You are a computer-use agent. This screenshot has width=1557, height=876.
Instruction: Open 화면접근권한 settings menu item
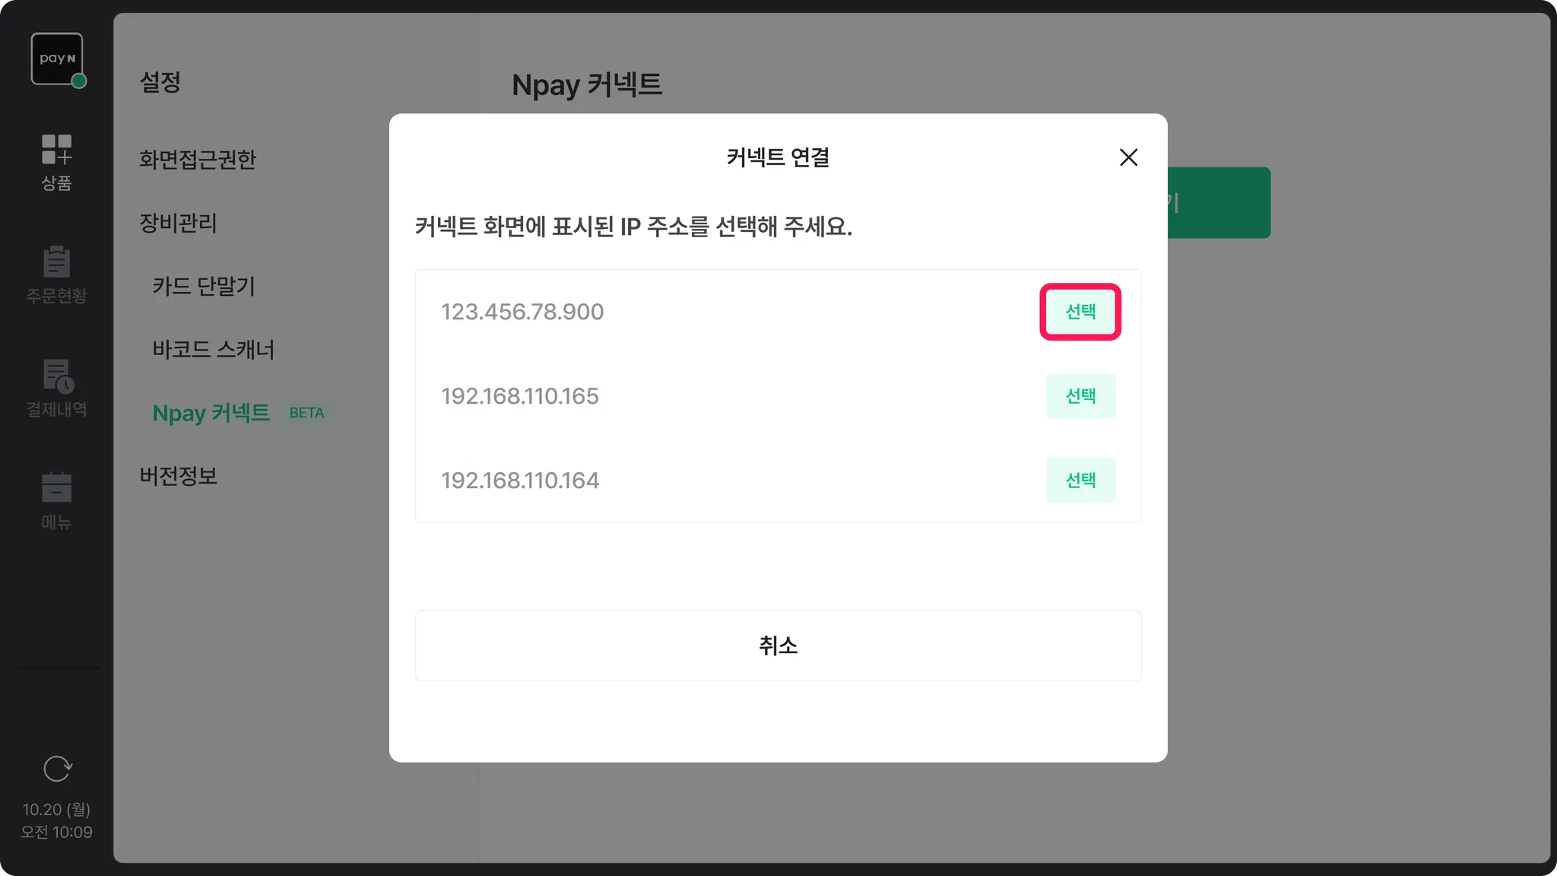point(198,160)
